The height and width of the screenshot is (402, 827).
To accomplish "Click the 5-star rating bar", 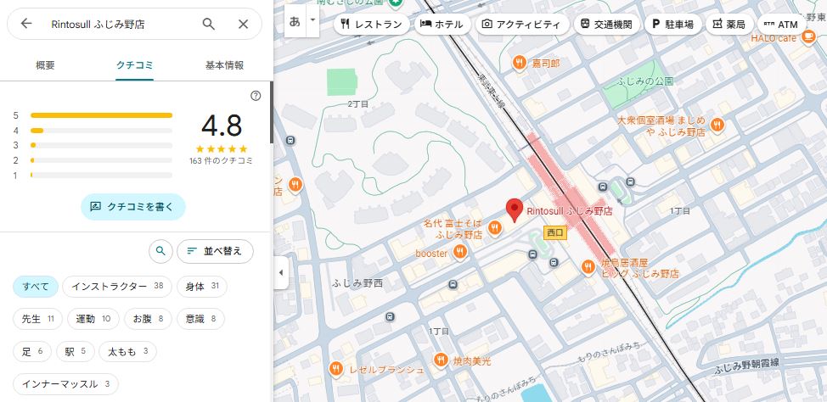I will tap(101, 115).
